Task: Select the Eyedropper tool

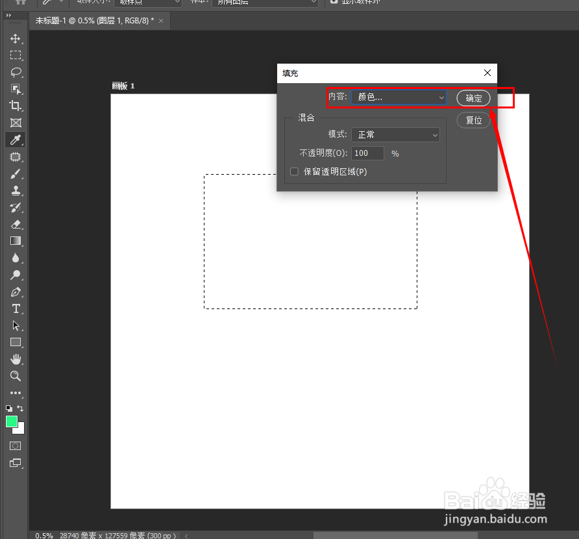Action: [16, 140]
